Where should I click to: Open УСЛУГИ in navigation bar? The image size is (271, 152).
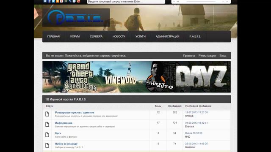pyautogui.click(x=141, y=37)
